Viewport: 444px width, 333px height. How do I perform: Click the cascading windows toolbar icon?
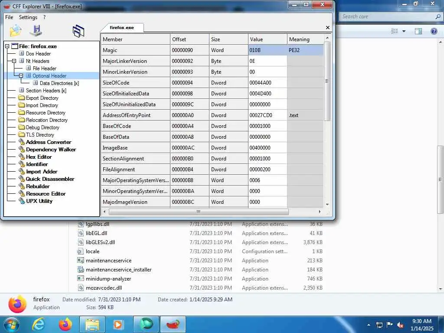pyautogui.click(x=78, y=31)
